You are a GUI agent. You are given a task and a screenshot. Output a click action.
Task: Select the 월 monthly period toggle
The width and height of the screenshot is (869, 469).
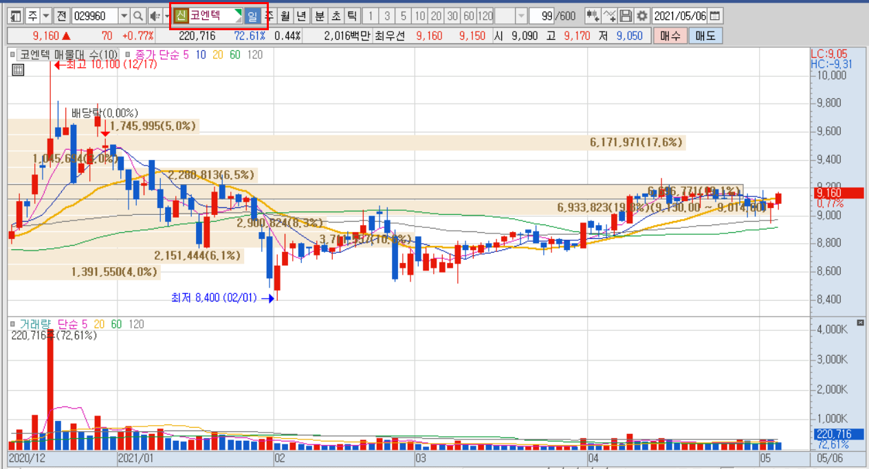pyautogui.click(x=285, y=16)
